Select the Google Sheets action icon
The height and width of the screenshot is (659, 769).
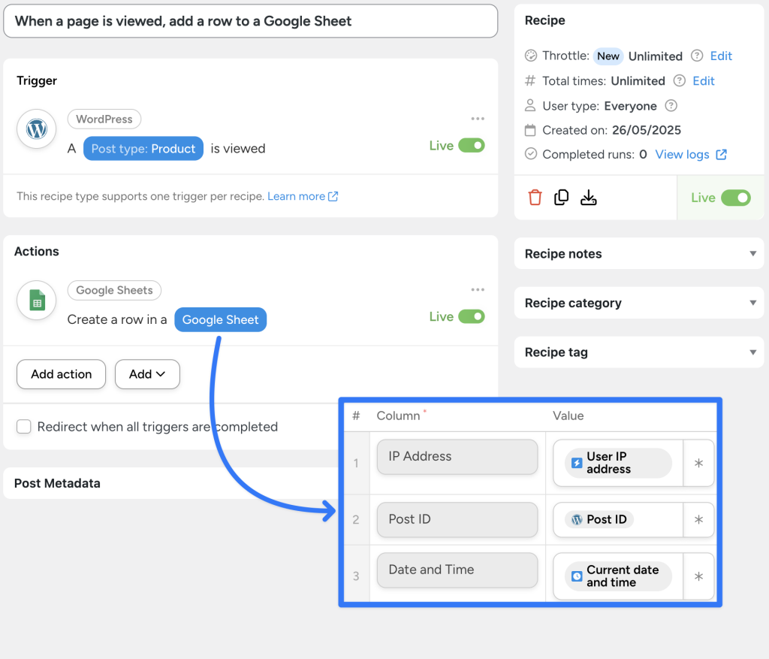[x=36, y=300]
